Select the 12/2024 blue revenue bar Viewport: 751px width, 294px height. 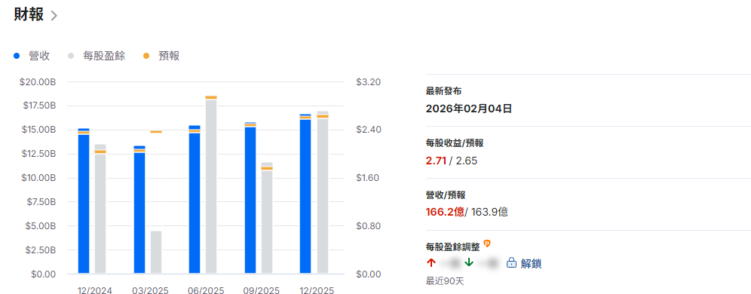[x=84, y=201]
